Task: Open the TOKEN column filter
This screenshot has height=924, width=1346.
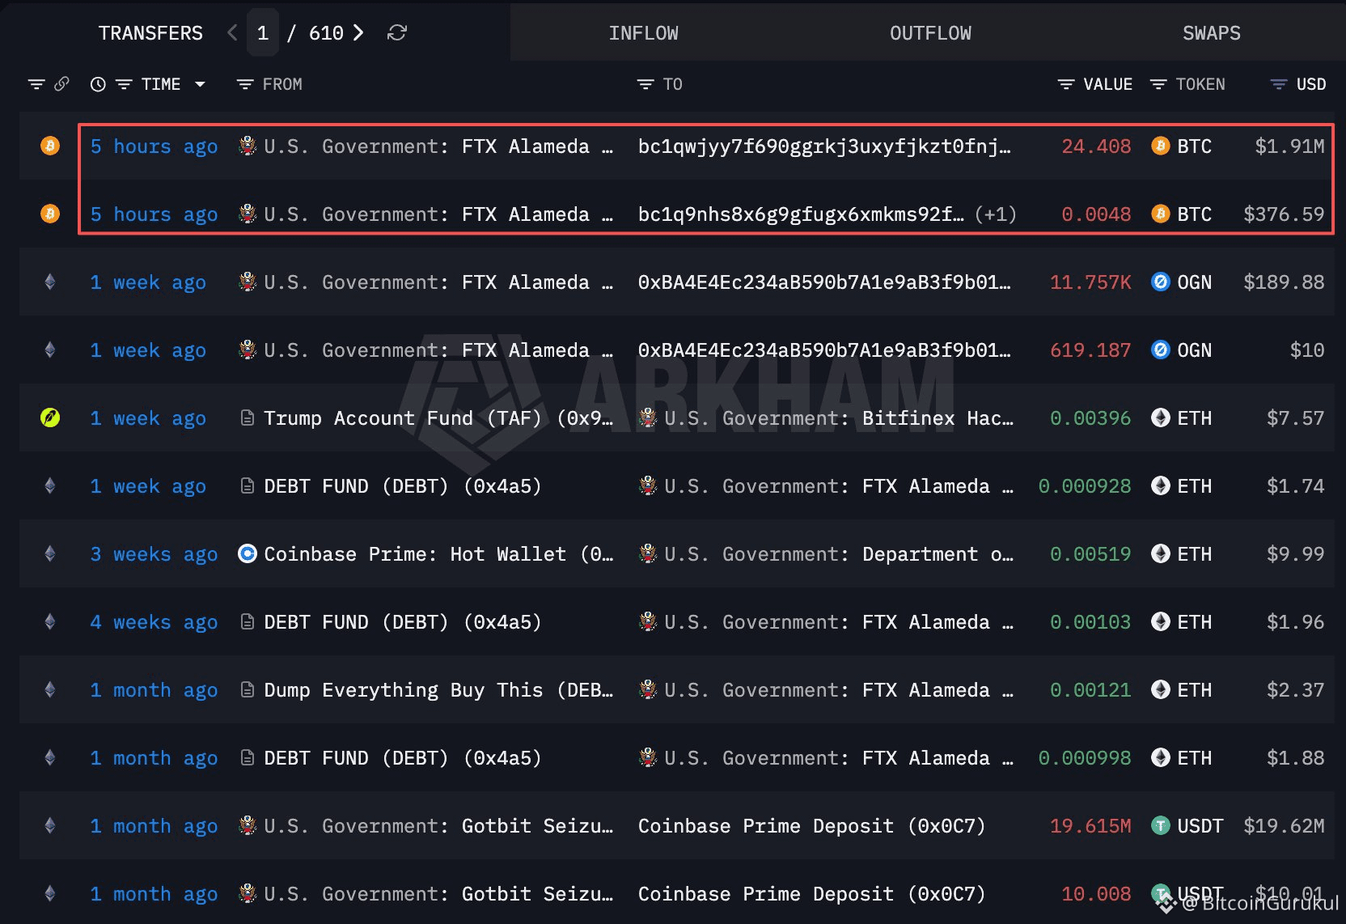Action: point(1158,84)
